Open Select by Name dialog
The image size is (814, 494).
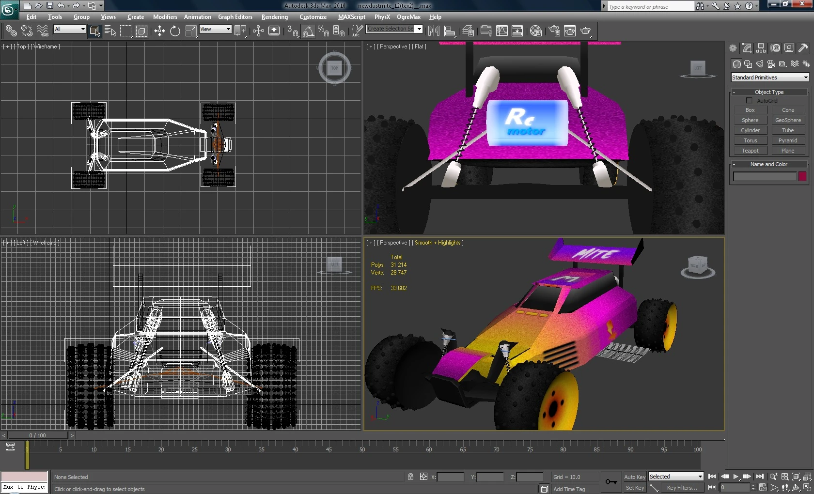tap(110, 31)
